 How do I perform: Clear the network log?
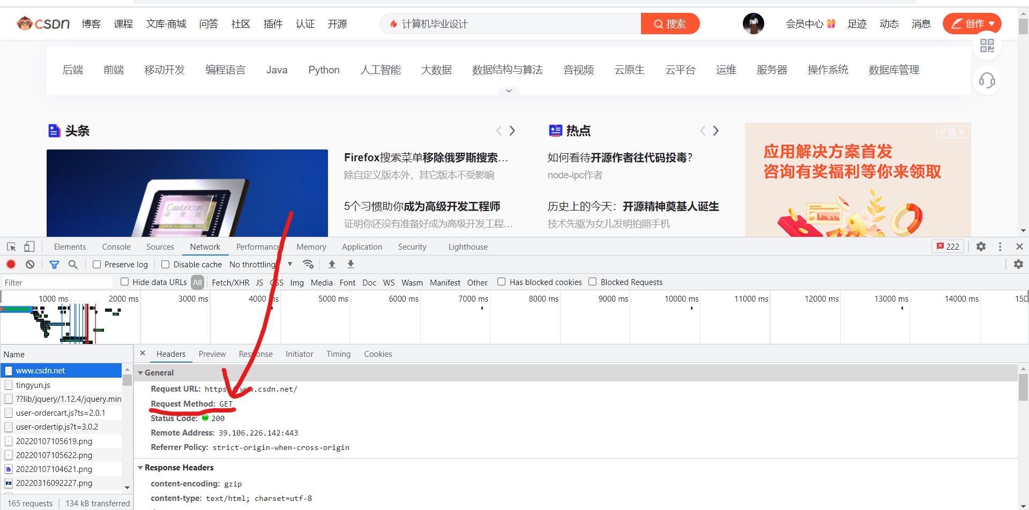coord(30,264)
